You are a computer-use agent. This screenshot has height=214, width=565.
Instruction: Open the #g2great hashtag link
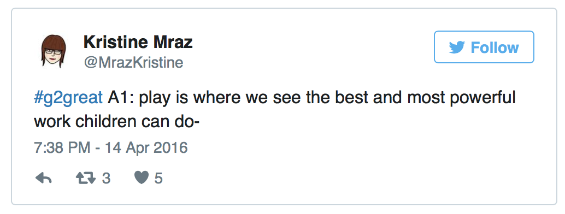tap(68, 98)
